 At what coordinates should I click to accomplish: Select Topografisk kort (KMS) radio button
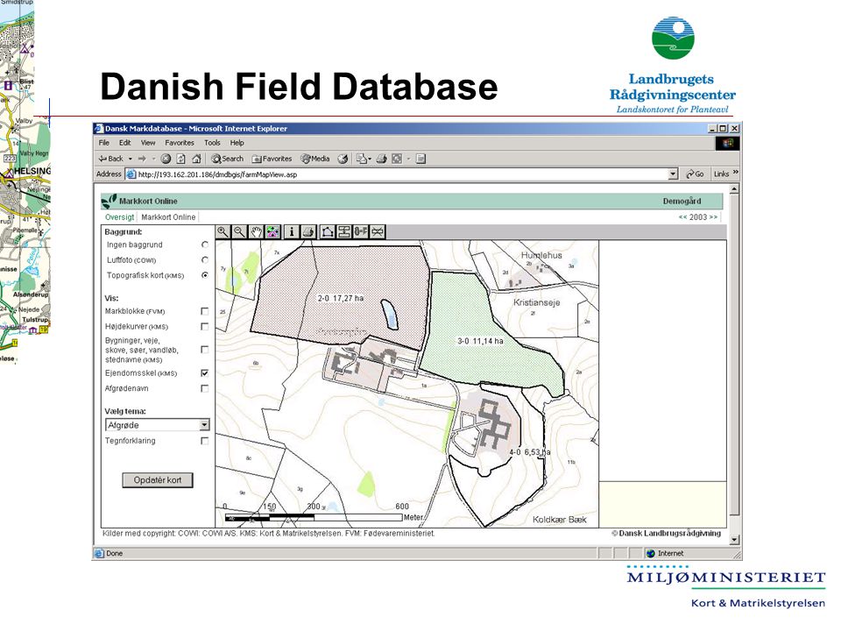205,275
